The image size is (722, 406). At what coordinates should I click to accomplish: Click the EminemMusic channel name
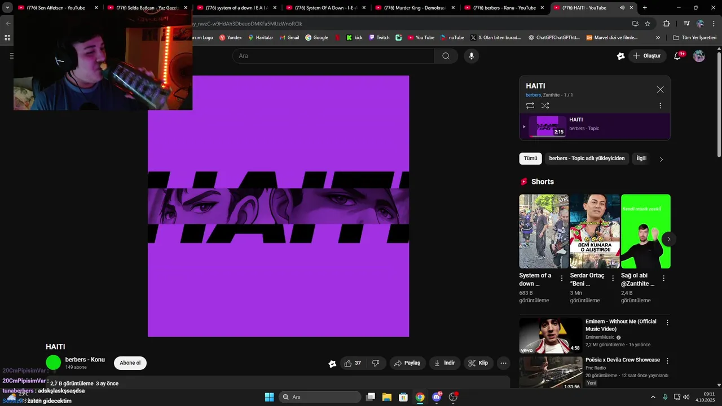tap(600, 337)
